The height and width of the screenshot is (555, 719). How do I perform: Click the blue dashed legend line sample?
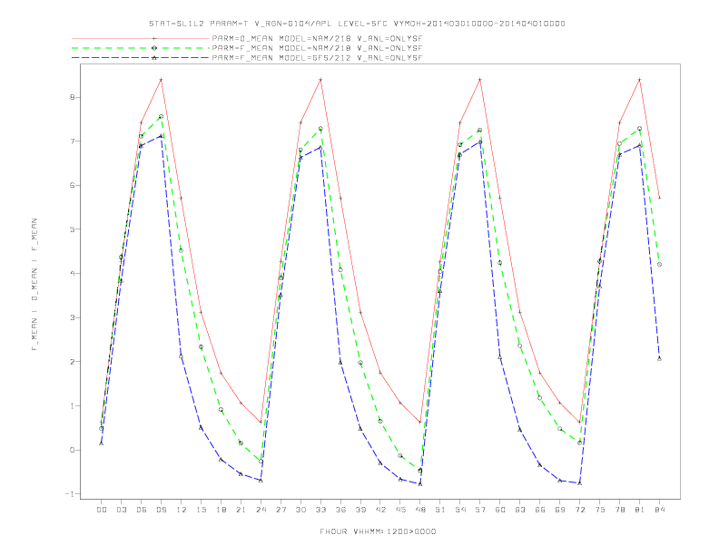pyautogui.click(x=141, y=58)
